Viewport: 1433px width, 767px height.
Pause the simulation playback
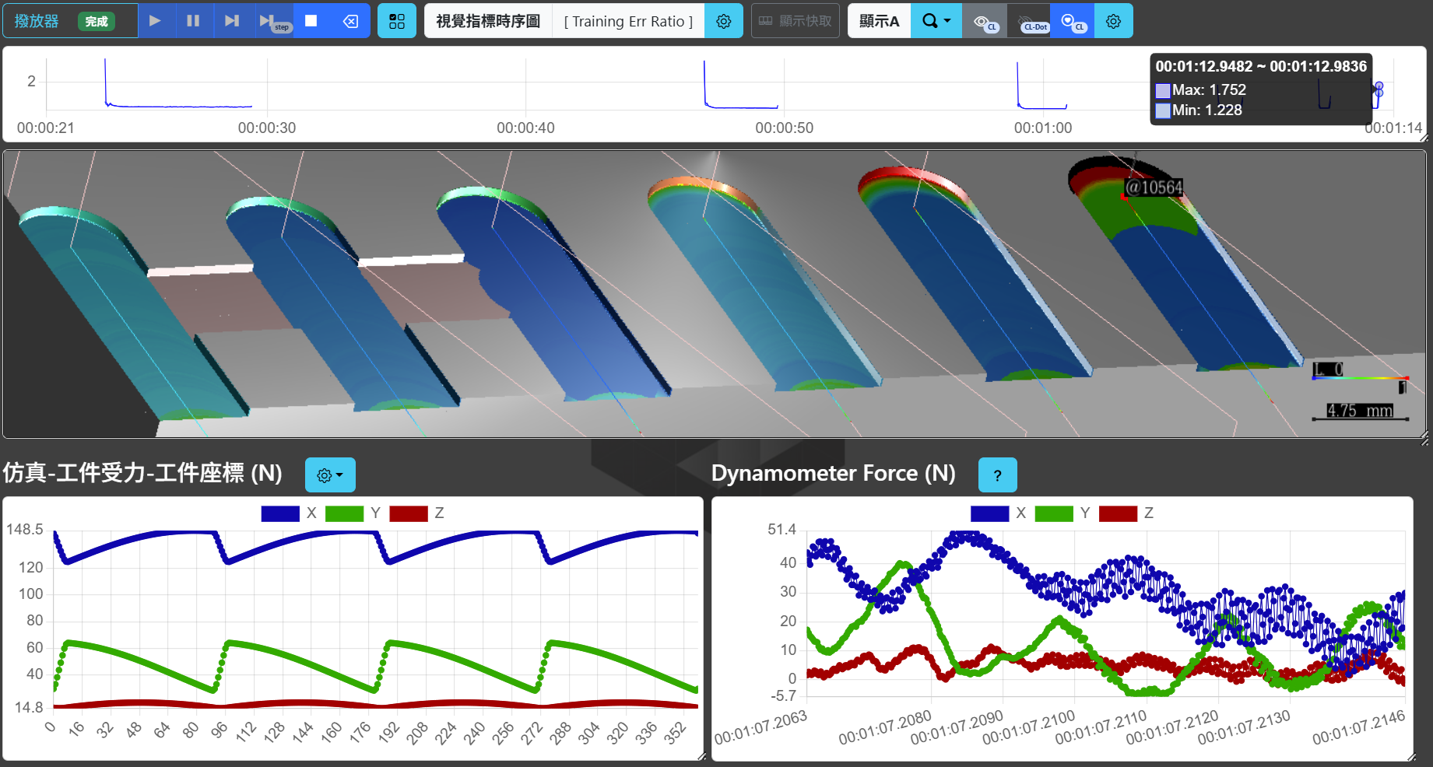pos(193,21)
